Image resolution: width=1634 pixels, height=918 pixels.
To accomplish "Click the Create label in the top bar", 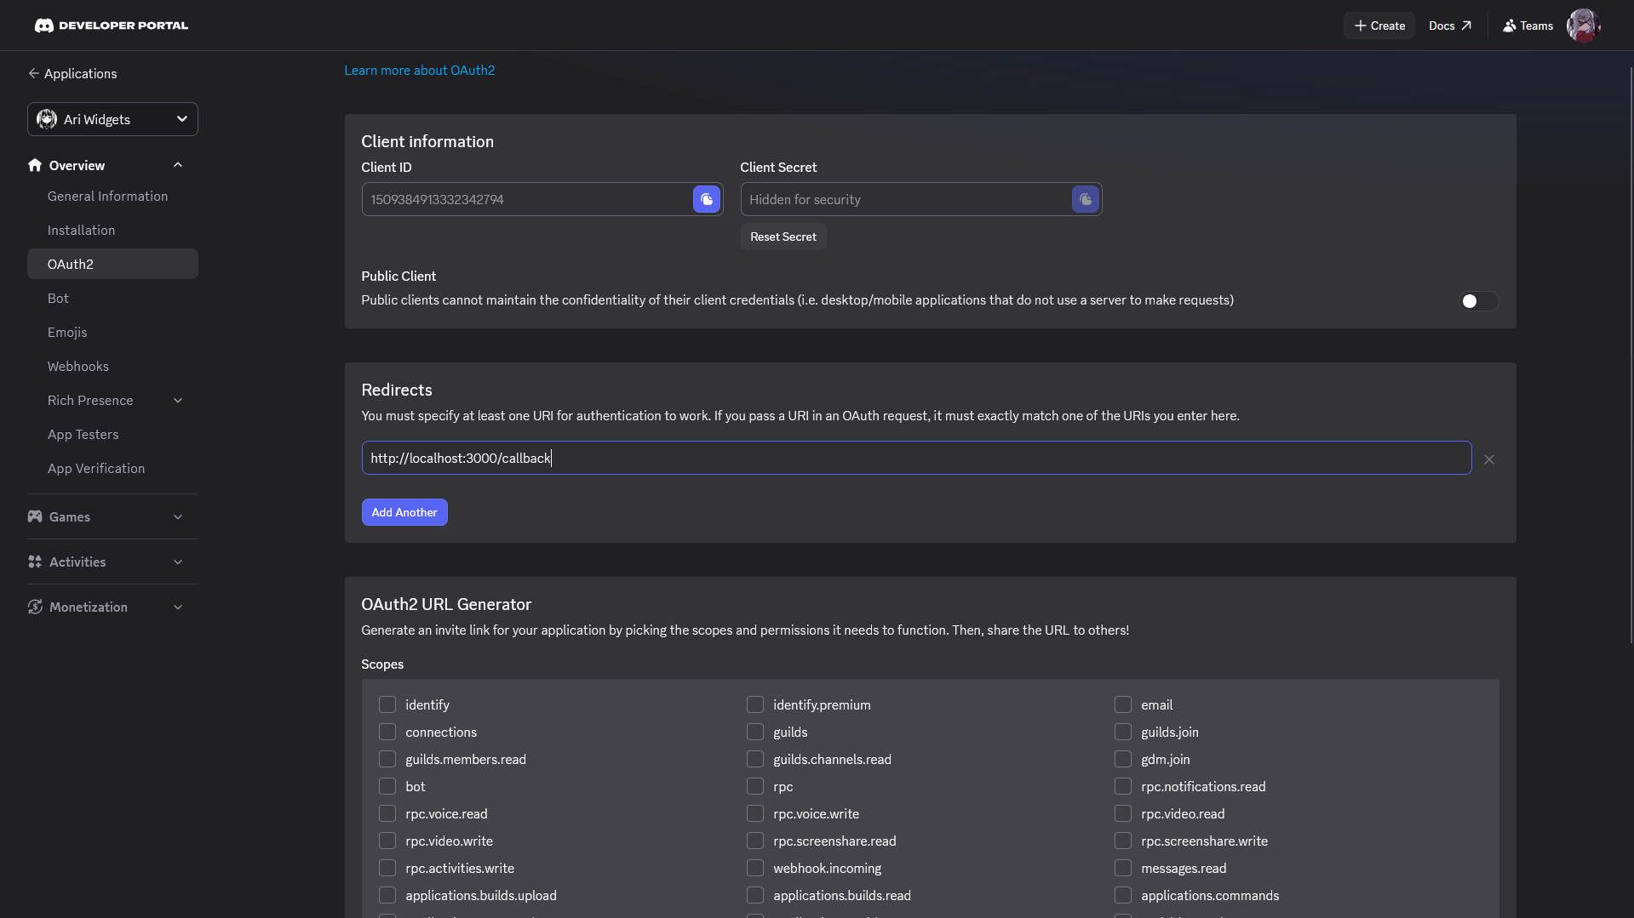I will click(1388, 26).
